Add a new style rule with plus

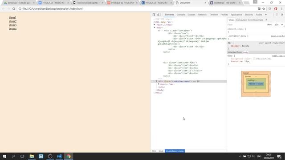(x=282, y=25)
